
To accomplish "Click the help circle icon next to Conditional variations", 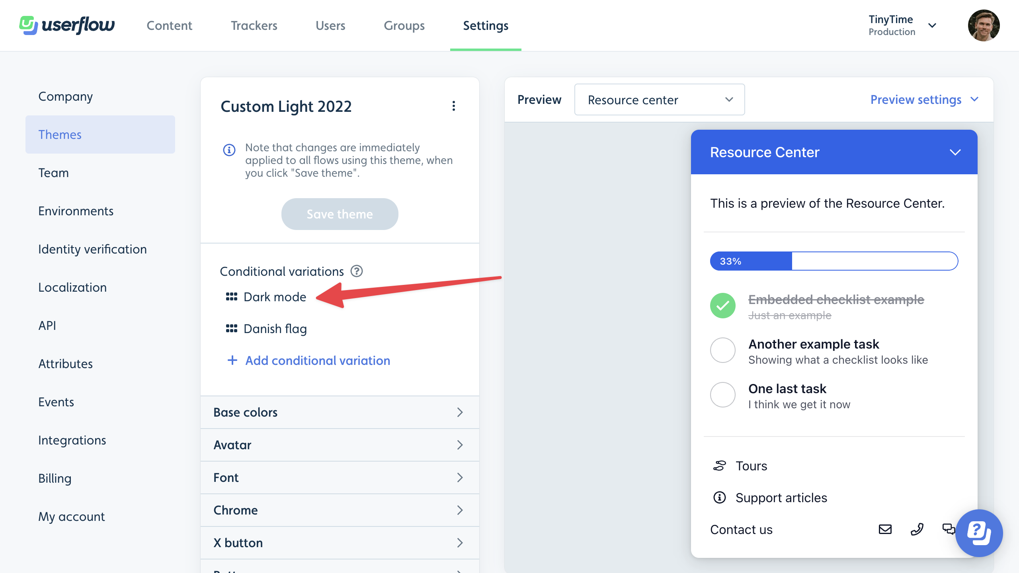I will click(x=357, y=271).
